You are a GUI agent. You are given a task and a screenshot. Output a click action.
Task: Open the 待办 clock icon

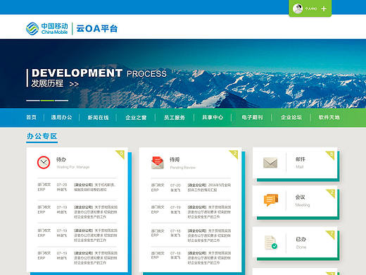point(44,162)
